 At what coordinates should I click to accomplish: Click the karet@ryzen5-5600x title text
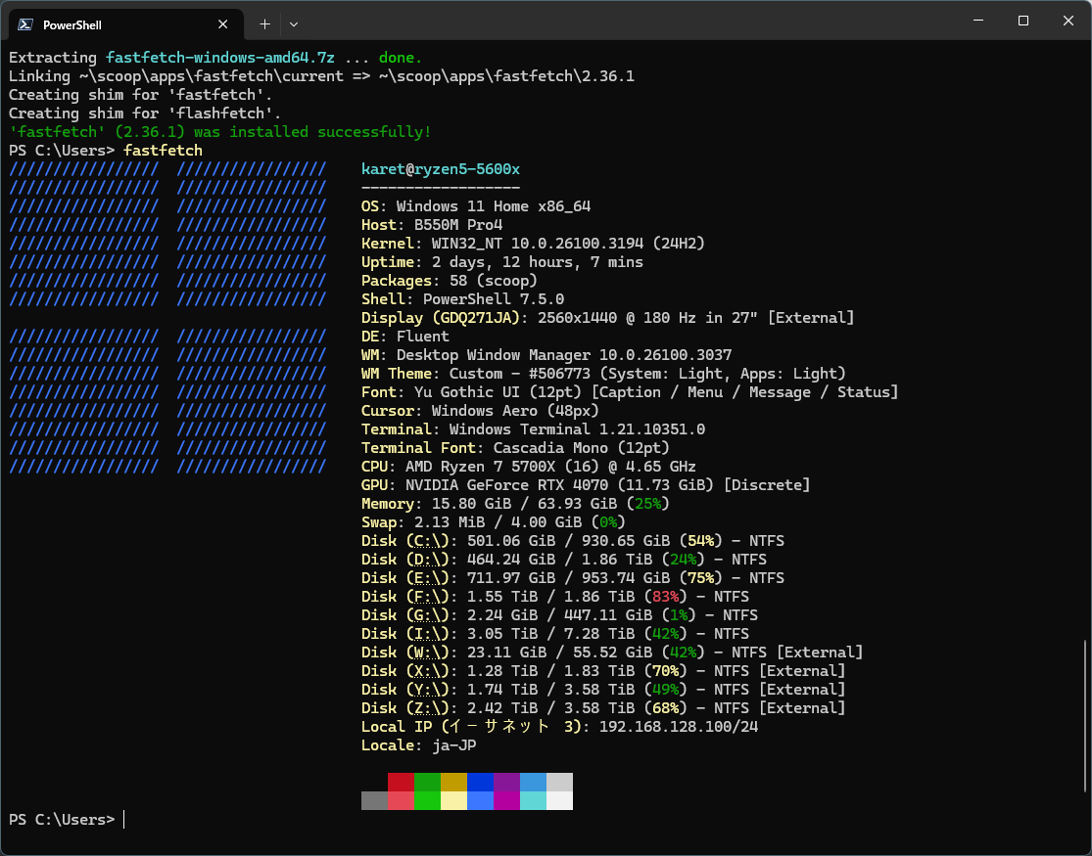tap(440, 169)
